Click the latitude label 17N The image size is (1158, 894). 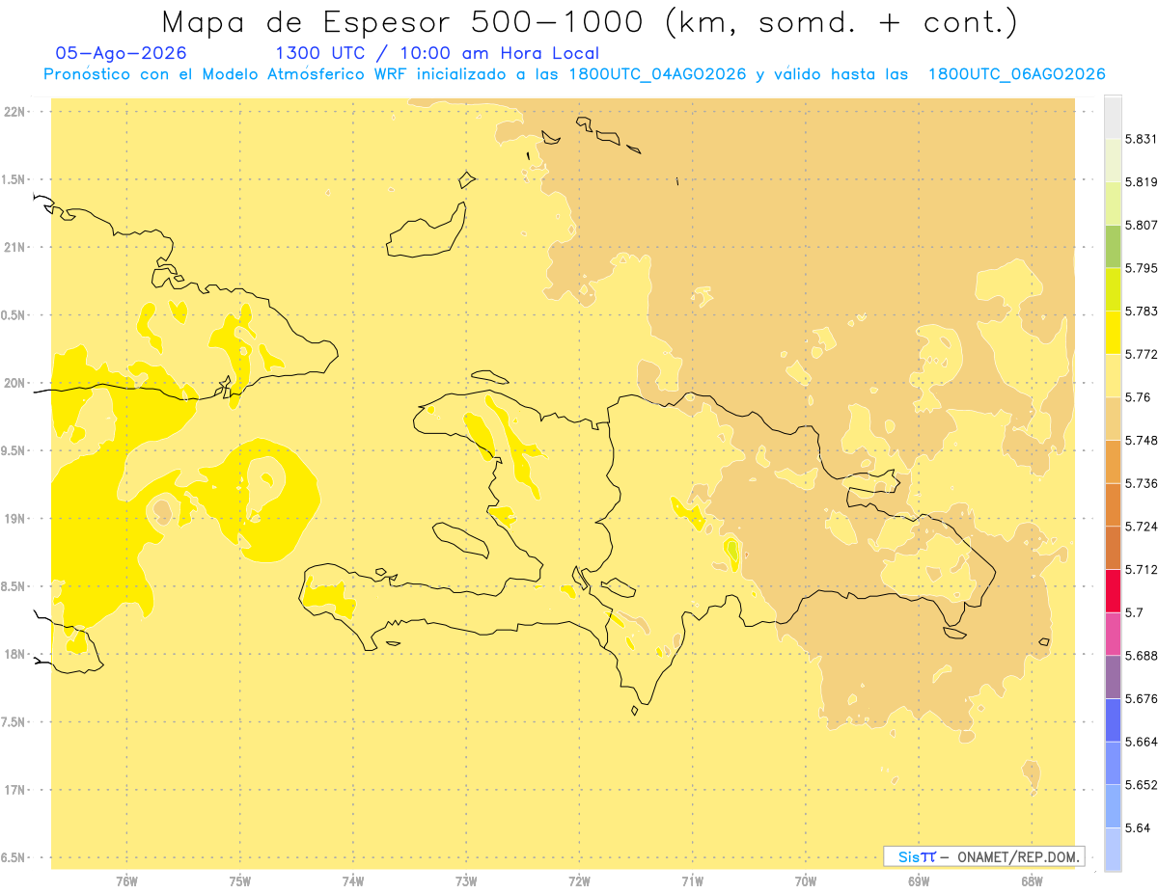pos(14,790)
